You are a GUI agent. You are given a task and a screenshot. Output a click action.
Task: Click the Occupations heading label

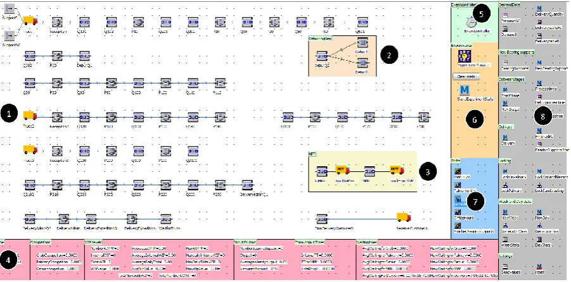(x=40, y=242)
